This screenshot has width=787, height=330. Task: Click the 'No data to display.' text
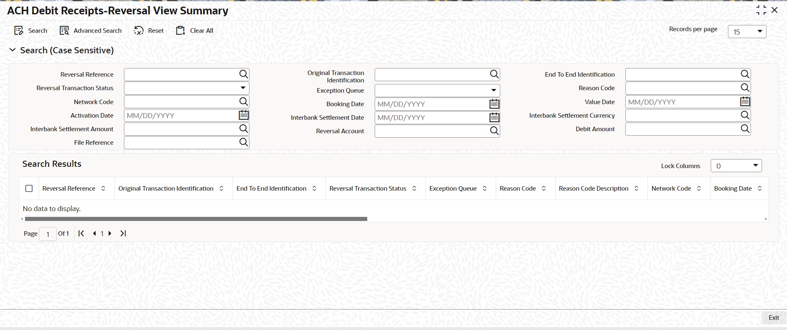click(52, 209)
